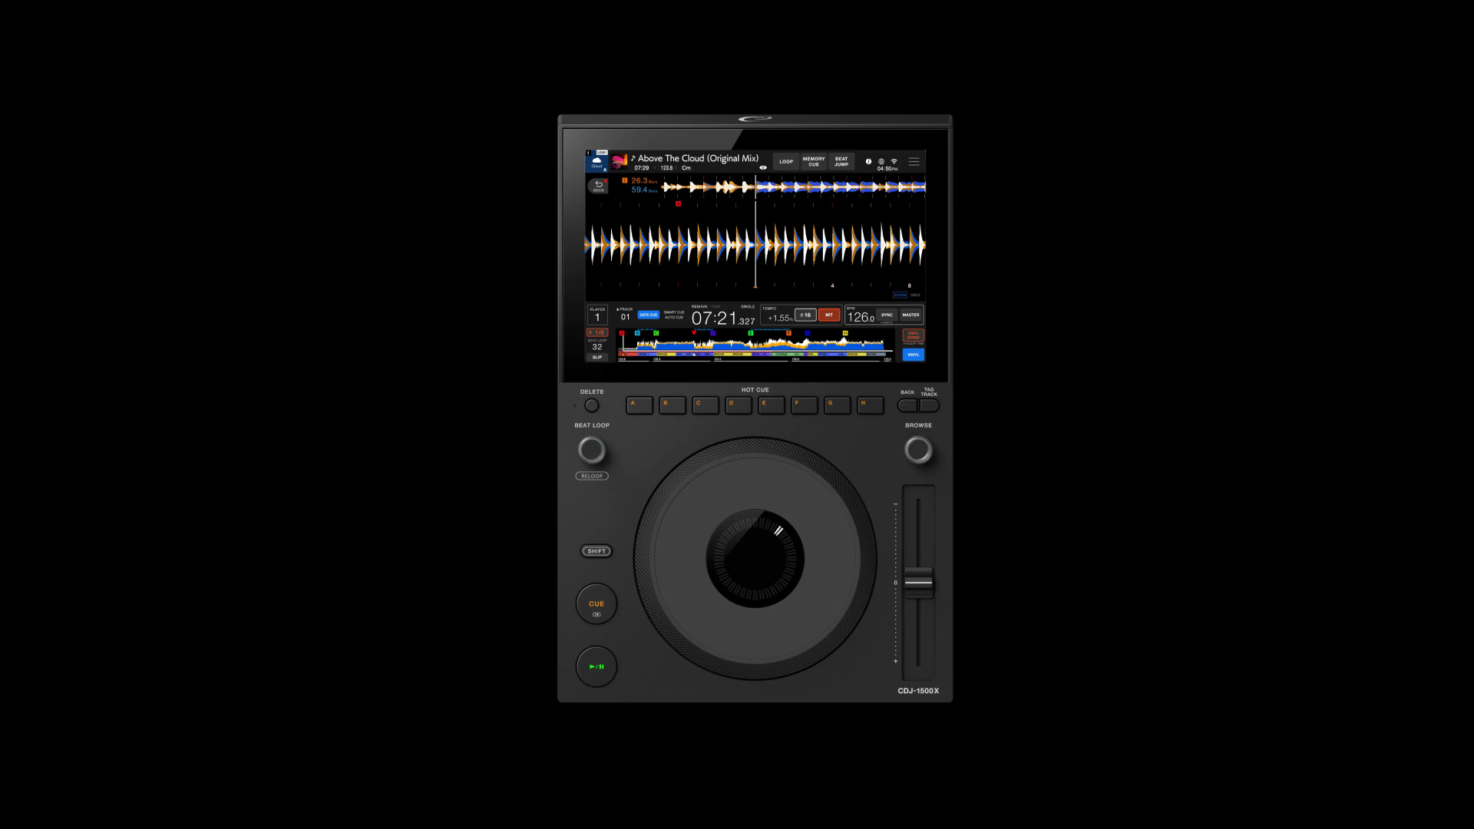This screenshot has height=829, width=1474.
Task: Toggle GATE CUE on
Action: pos(649,315)
